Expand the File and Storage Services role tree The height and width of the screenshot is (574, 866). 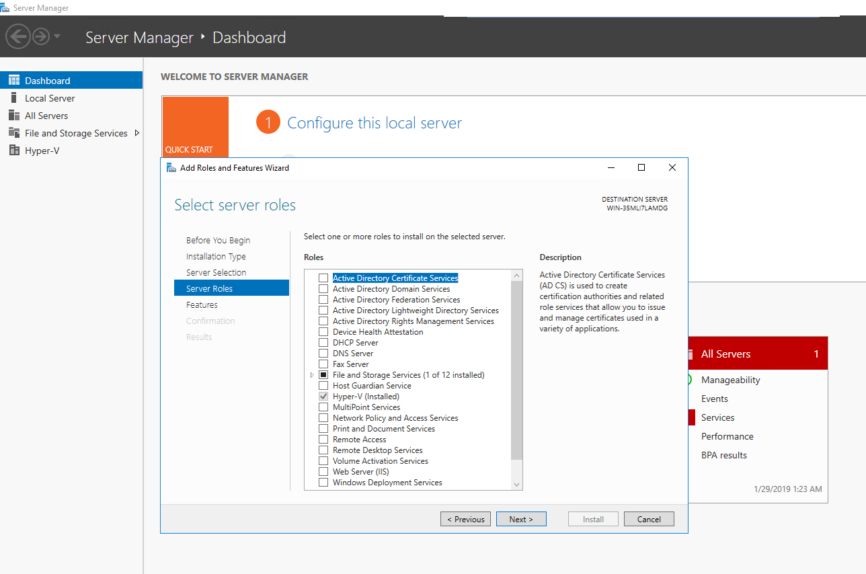311,374
